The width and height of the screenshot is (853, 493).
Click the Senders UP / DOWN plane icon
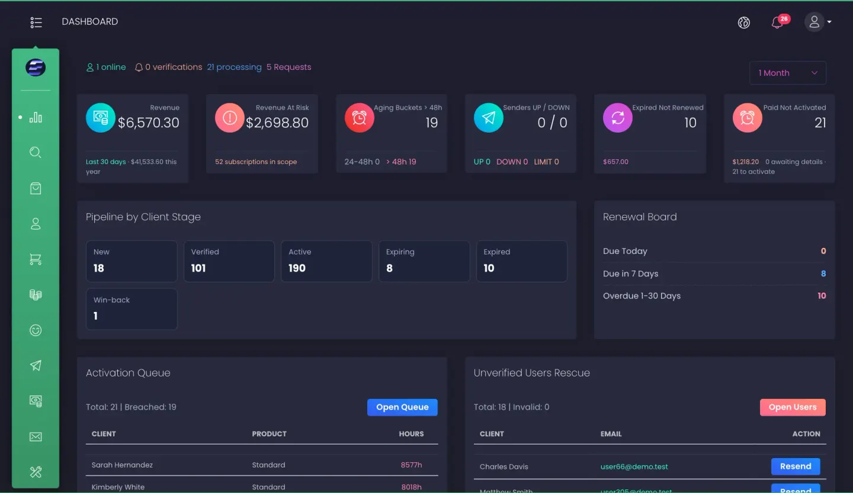(489, 118)
